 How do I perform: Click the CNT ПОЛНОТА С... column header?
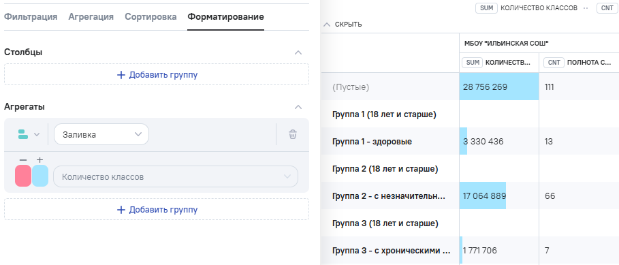coord(579,63)
